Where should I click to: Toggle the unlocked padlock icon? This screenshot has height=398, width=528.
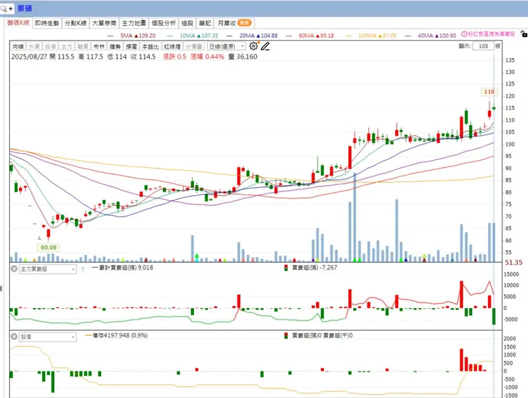click(524, 34)
